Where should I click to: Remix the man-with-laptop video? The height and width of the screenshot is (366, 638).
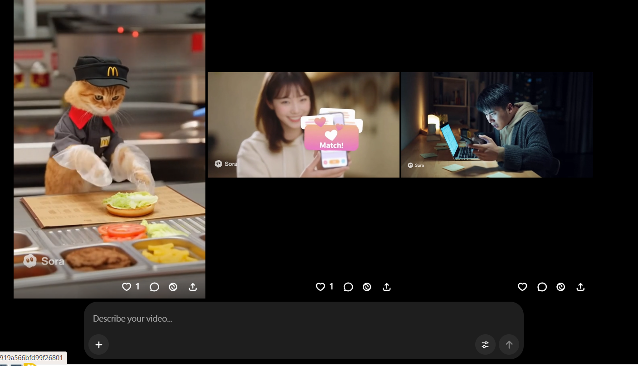pos(561,287)
